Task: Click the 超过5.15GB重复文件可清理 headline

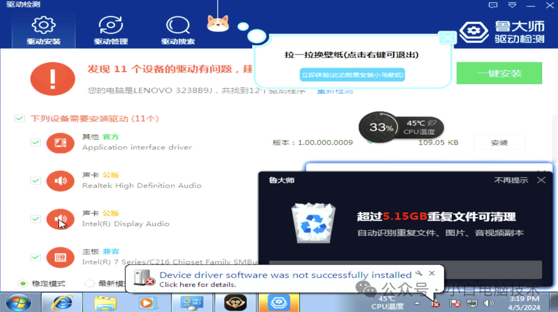Action: [x=436, y=217]
